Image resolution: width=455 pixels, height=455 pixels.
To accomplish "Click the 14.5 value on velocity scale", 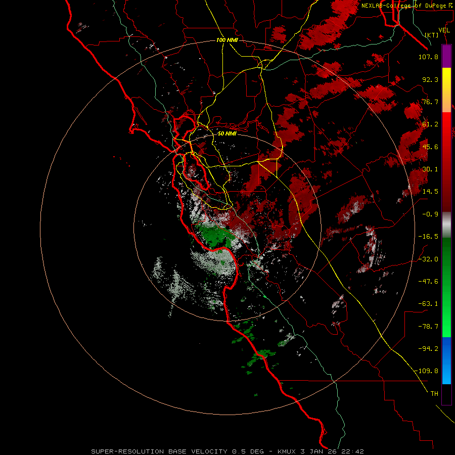I will point(430,192).
